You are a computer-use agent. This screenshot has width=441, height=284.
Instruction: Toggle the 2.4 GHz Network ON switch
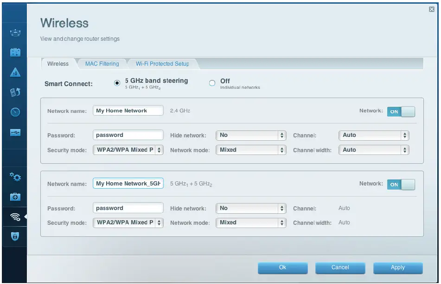(x=401, y=111)
